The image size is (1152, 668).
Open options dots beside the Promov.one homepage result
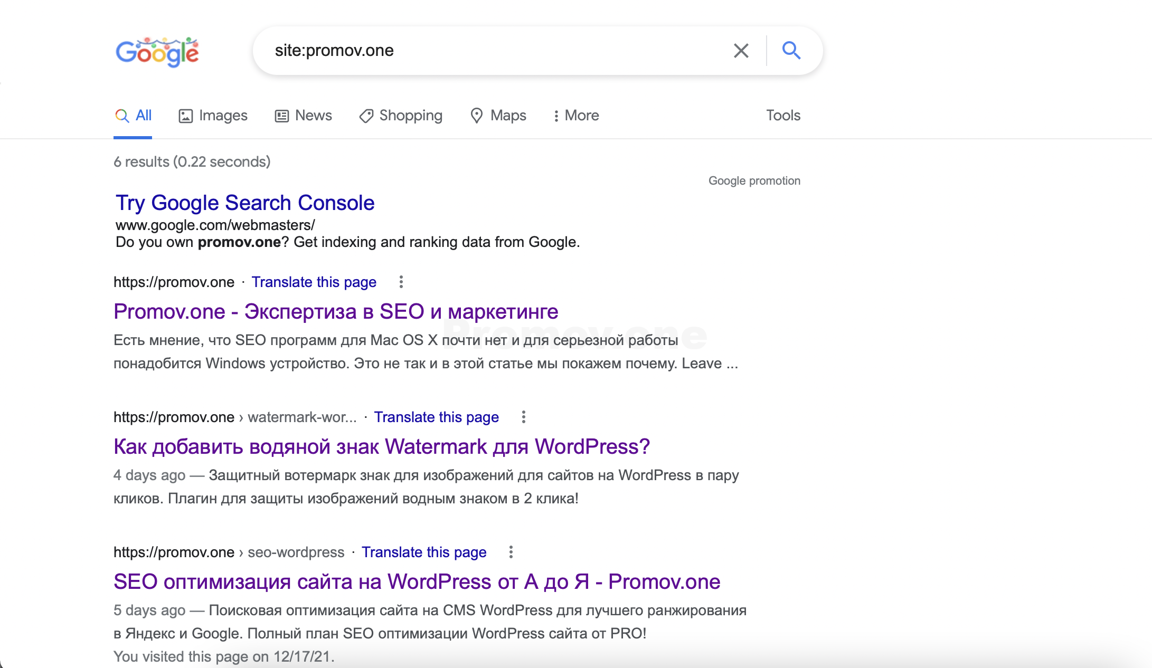401,282
